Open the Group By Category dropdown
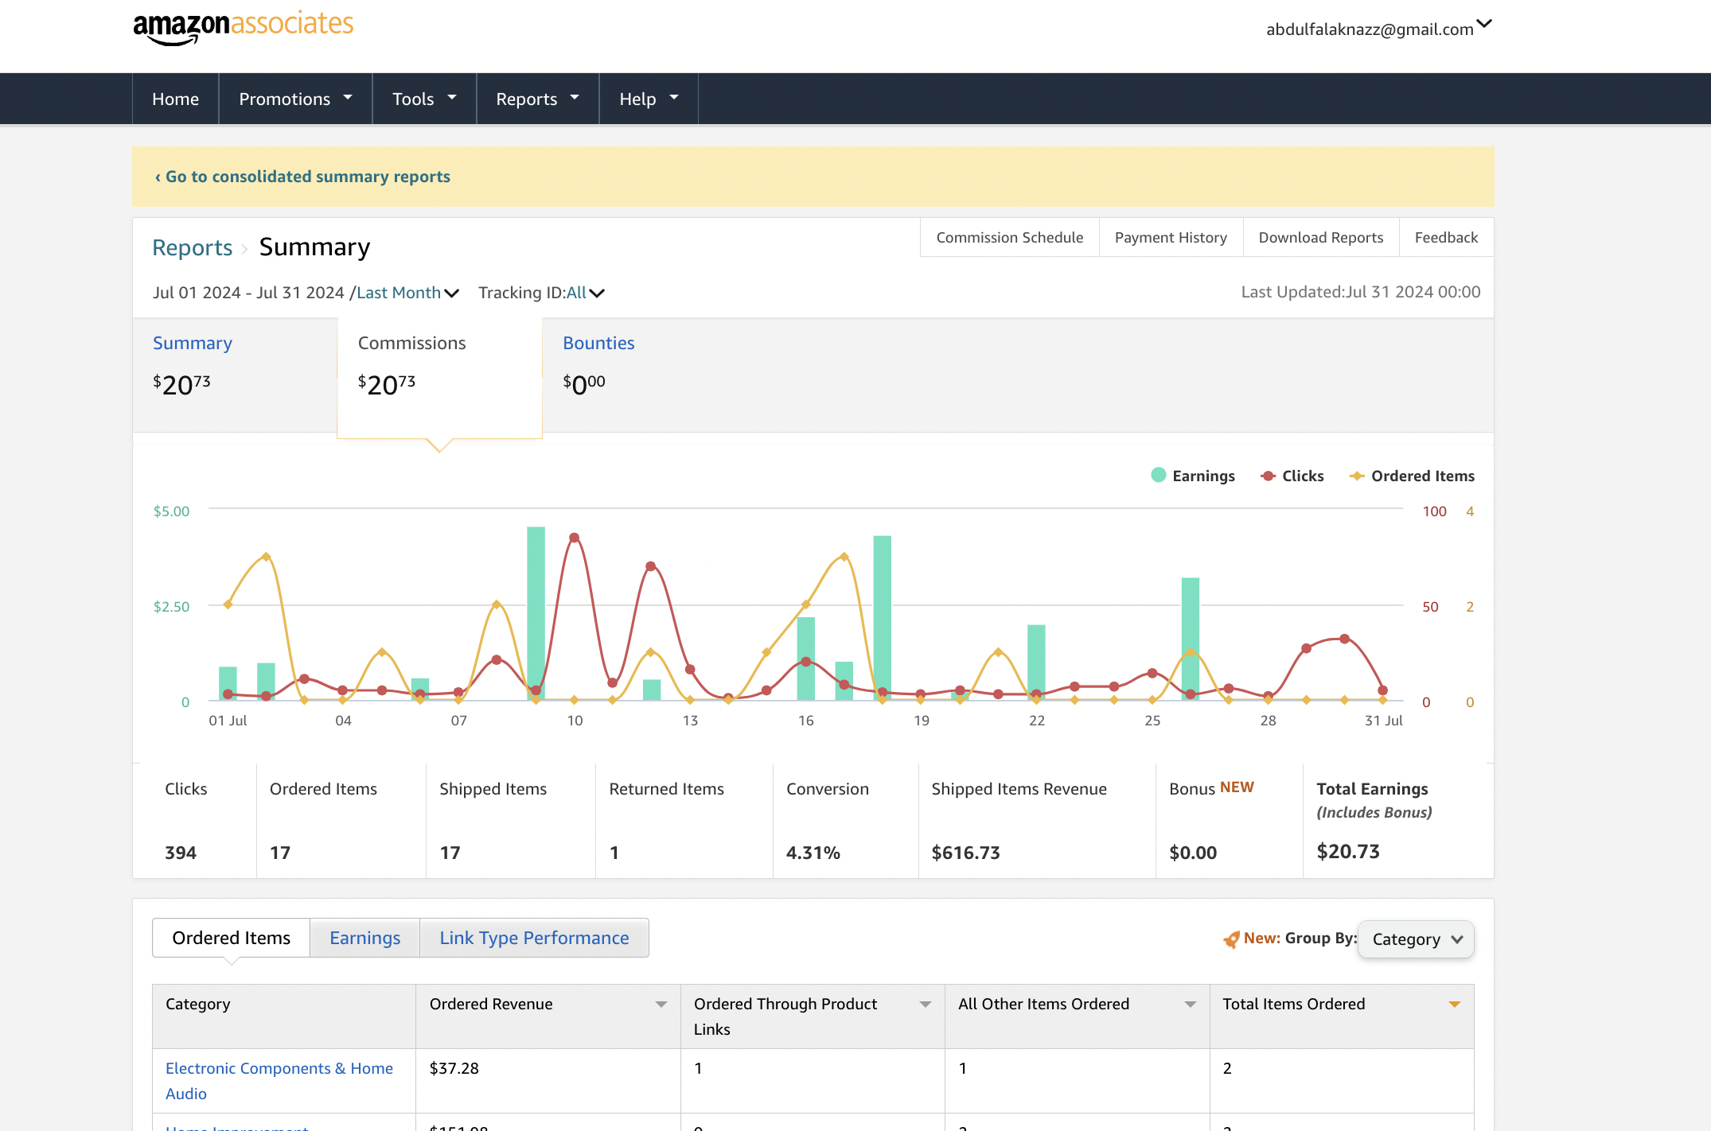 click(x=1417, y=939)
